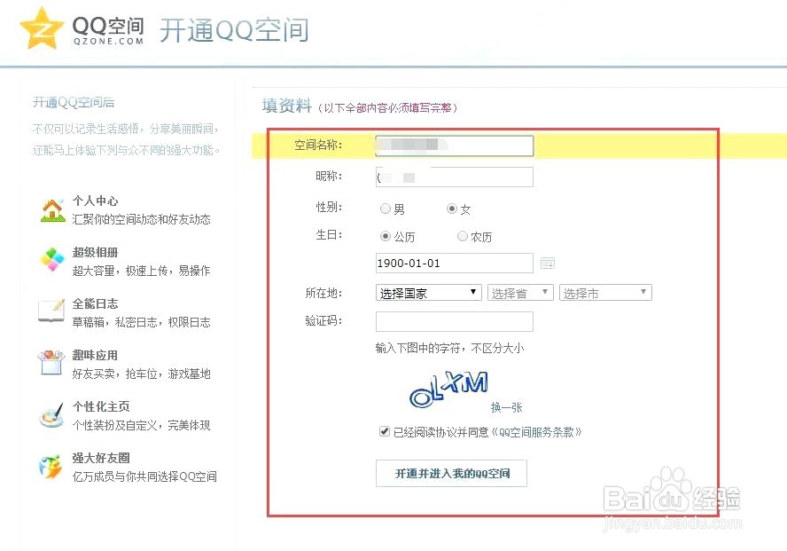This screenshot has width=787, height=551.
Task: Choose the 公历 birthday calendar option
Action: click(385, 236)
